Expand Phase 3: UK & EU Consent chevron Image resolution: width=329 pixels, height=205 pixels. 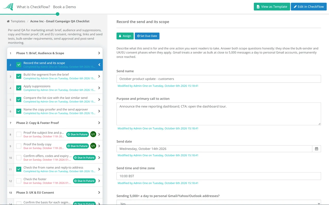99,192
